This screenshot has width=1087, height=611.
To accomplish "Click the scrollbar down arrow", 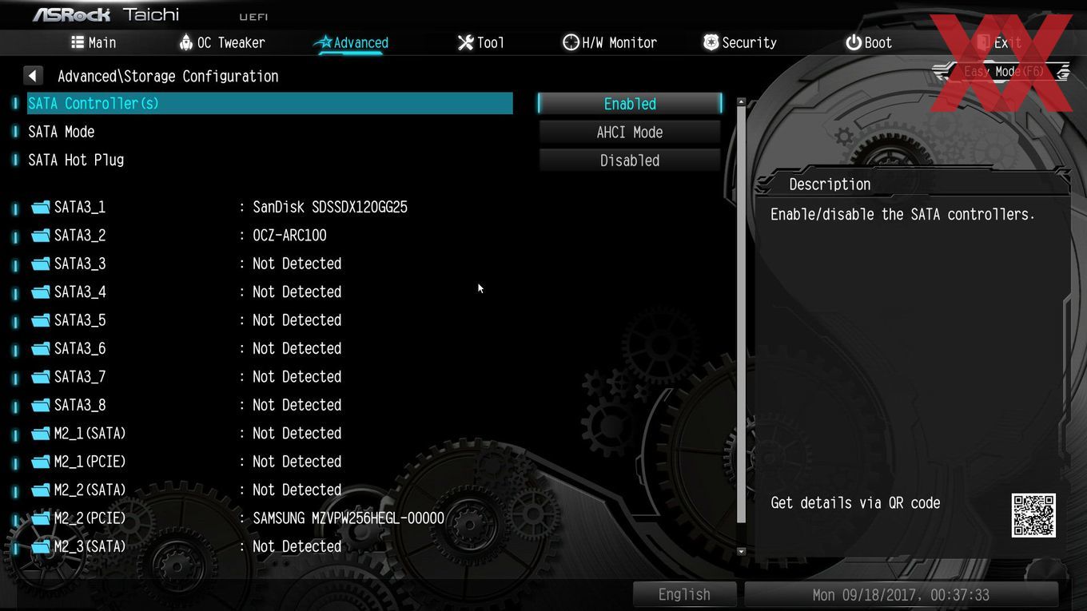I will pyautogui.click(x=741, y=551).
